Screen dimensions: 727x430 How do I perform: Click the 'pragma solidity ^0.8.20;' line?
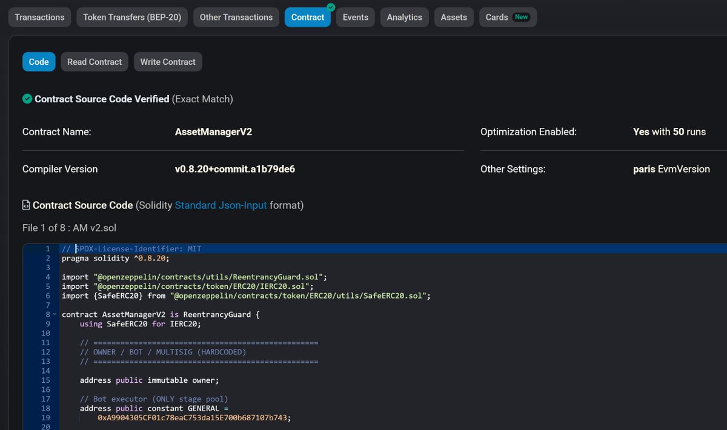(x=116, y=258)
